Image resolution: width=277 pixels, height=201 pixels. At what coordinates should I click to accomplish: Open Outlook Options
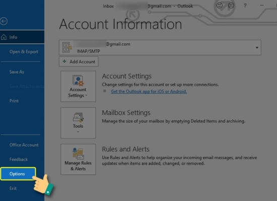tap(18, 174)
